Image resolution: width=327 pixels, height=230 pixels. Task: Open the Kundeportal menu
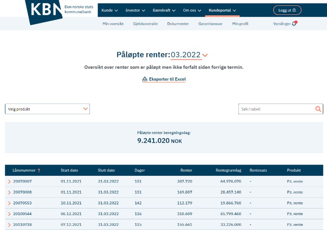coord(222,10)
